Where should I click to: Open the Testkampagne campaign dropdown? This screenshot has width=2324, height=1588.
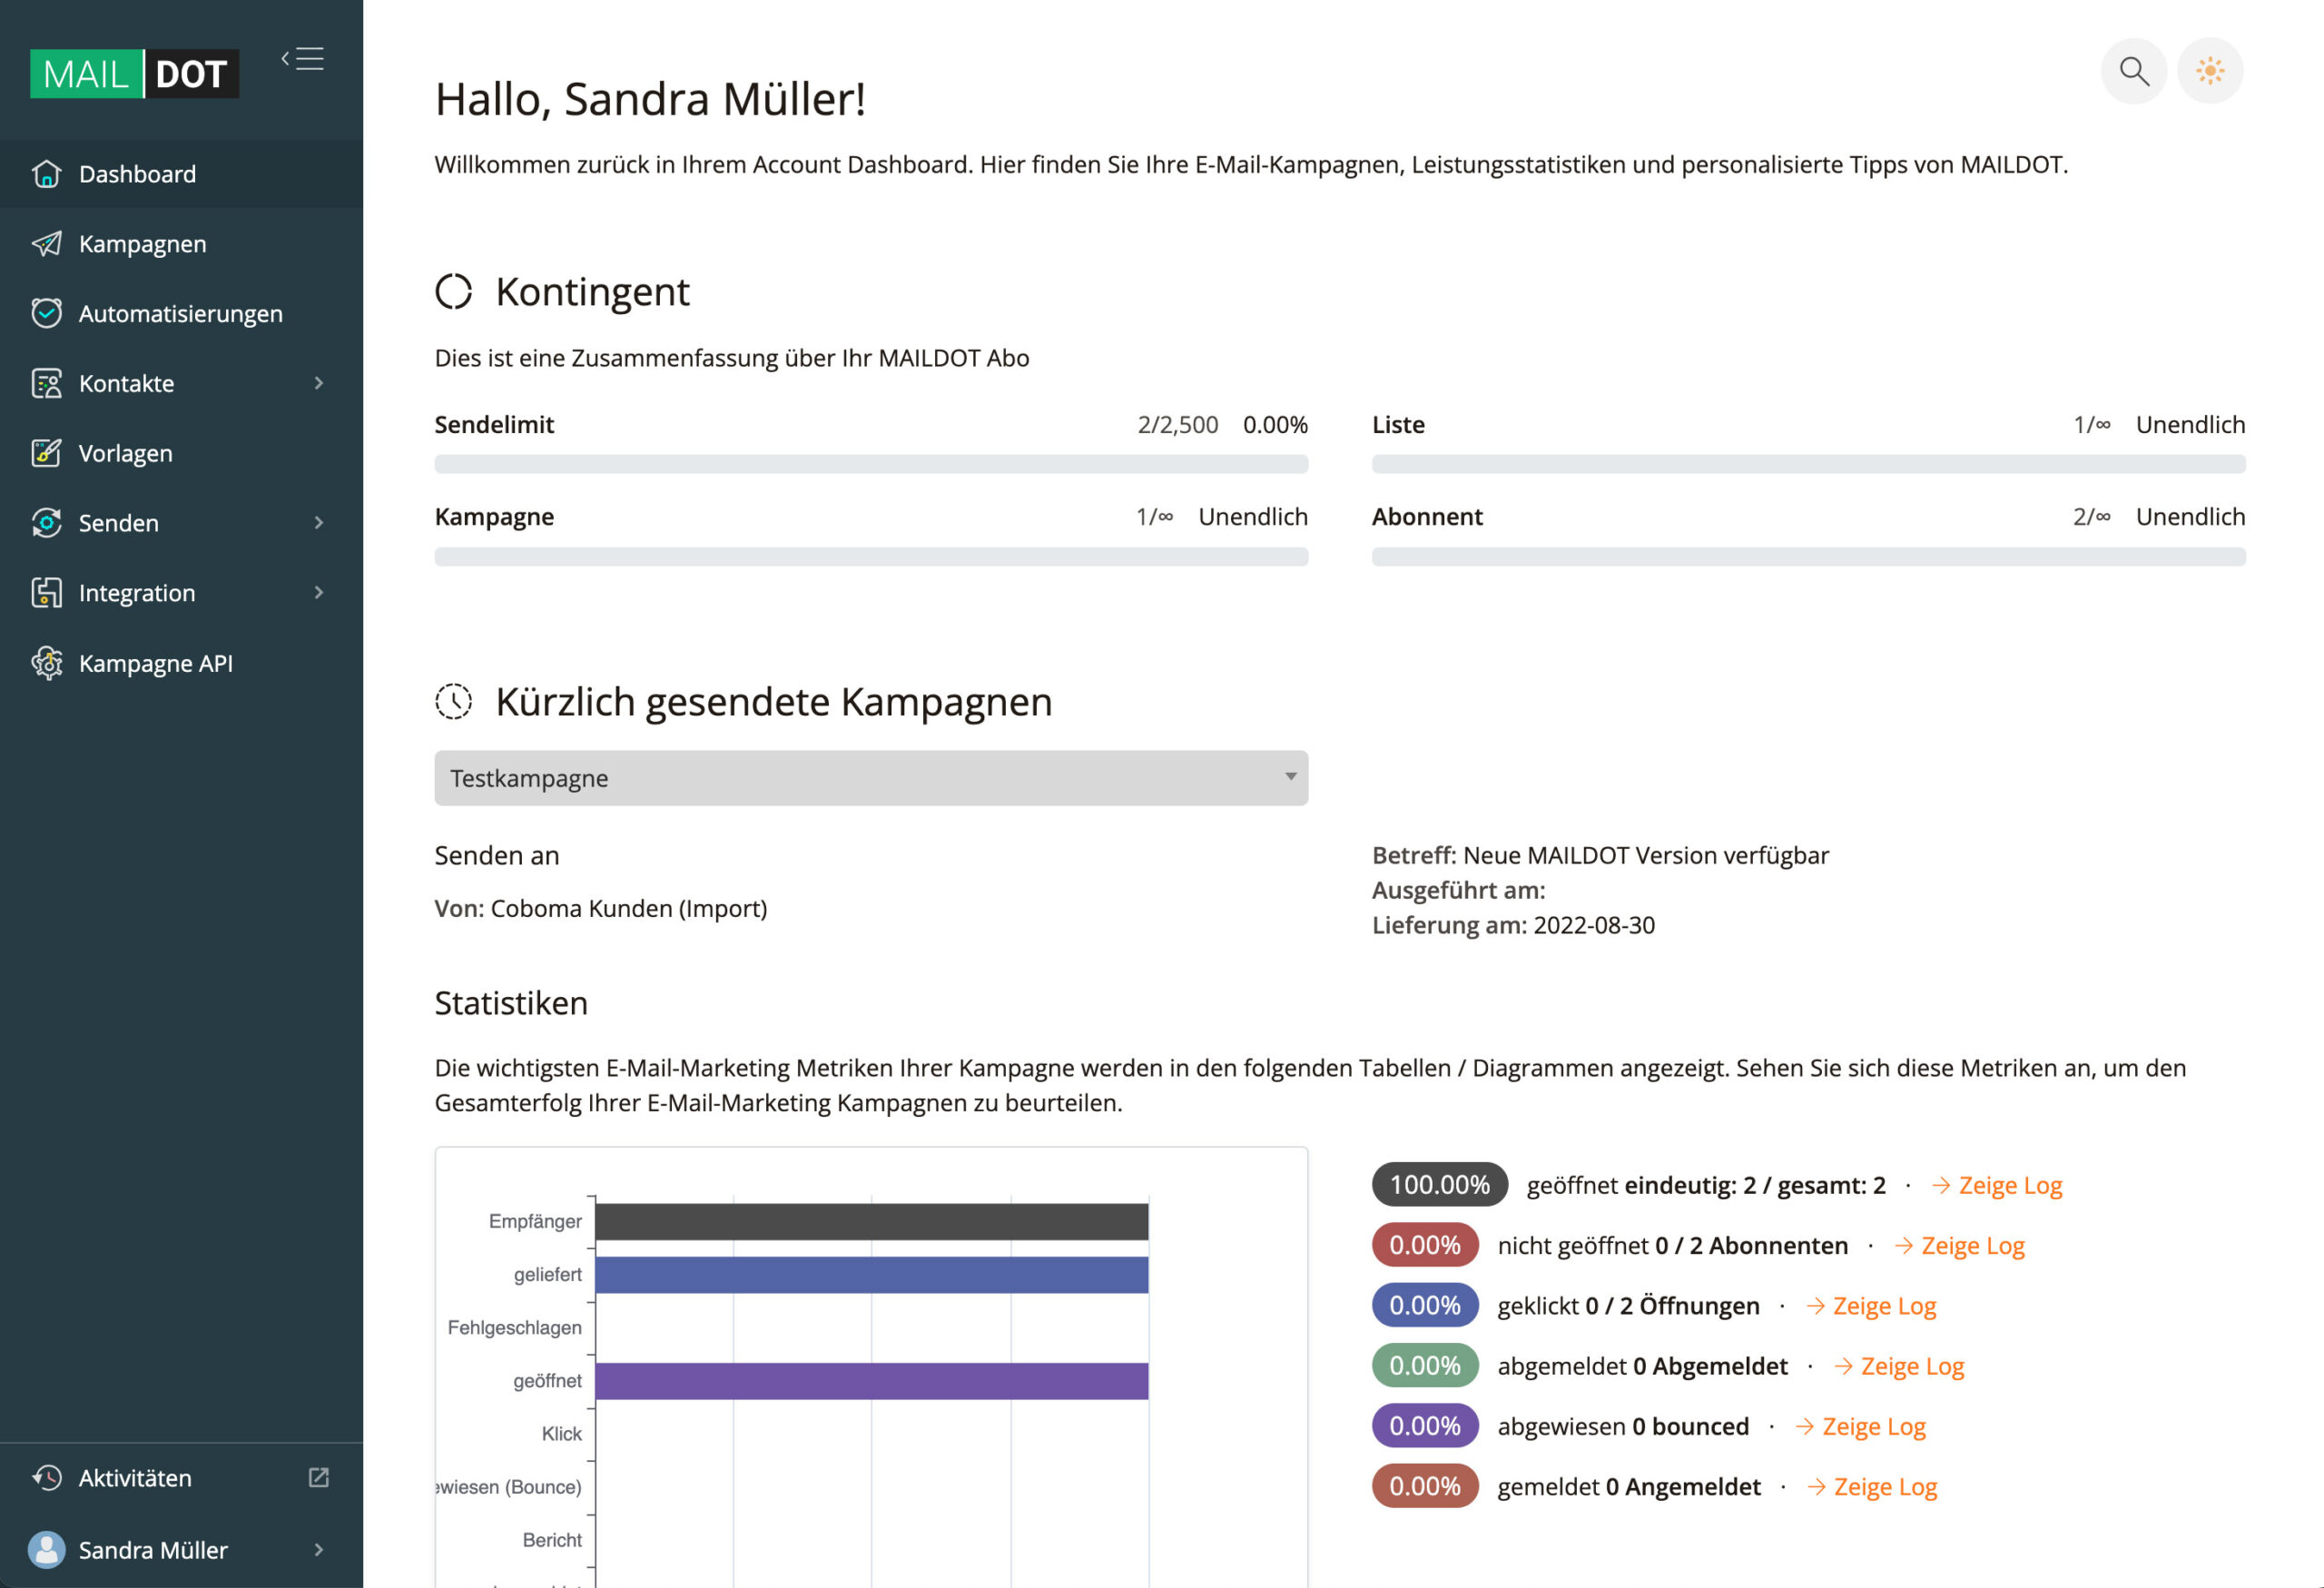(x=870, y=778)
